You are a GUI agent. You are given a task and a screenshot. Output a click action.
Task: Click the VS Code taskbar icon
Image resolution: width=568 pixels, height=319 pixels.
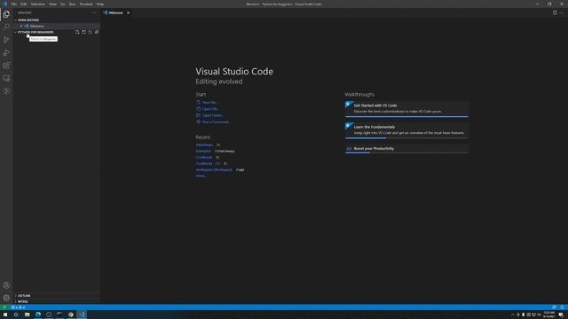coord(82,315)
